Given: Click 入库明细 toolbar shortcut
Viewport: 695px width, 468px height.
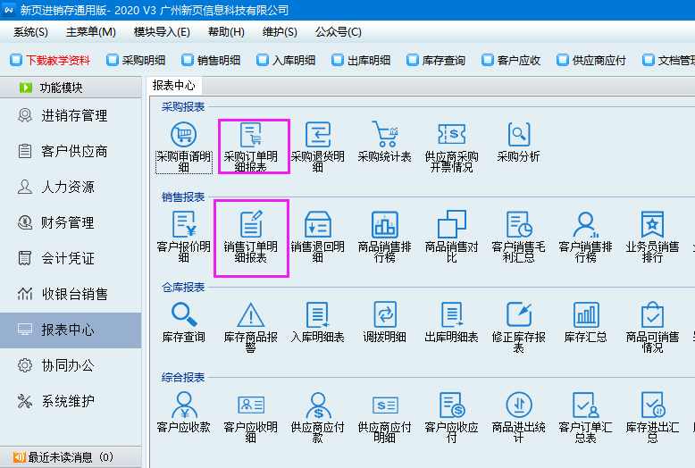Looking at the screenshot, I should coord(286,60).
